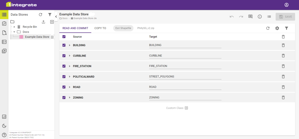Collapse the Docs folder in tree
299x139 pixels.
(x=14, y=32)
